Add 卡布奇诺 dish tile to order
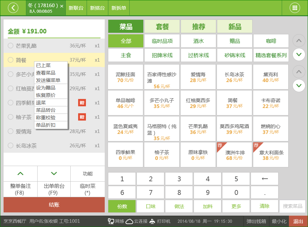308x227 pixels. (x=271, y=103)
